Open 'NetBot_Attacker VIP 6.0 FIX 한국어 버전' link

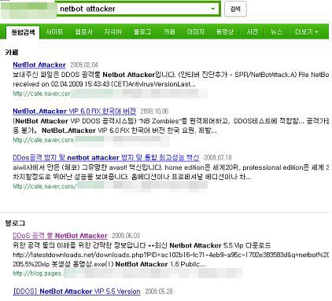75,111
